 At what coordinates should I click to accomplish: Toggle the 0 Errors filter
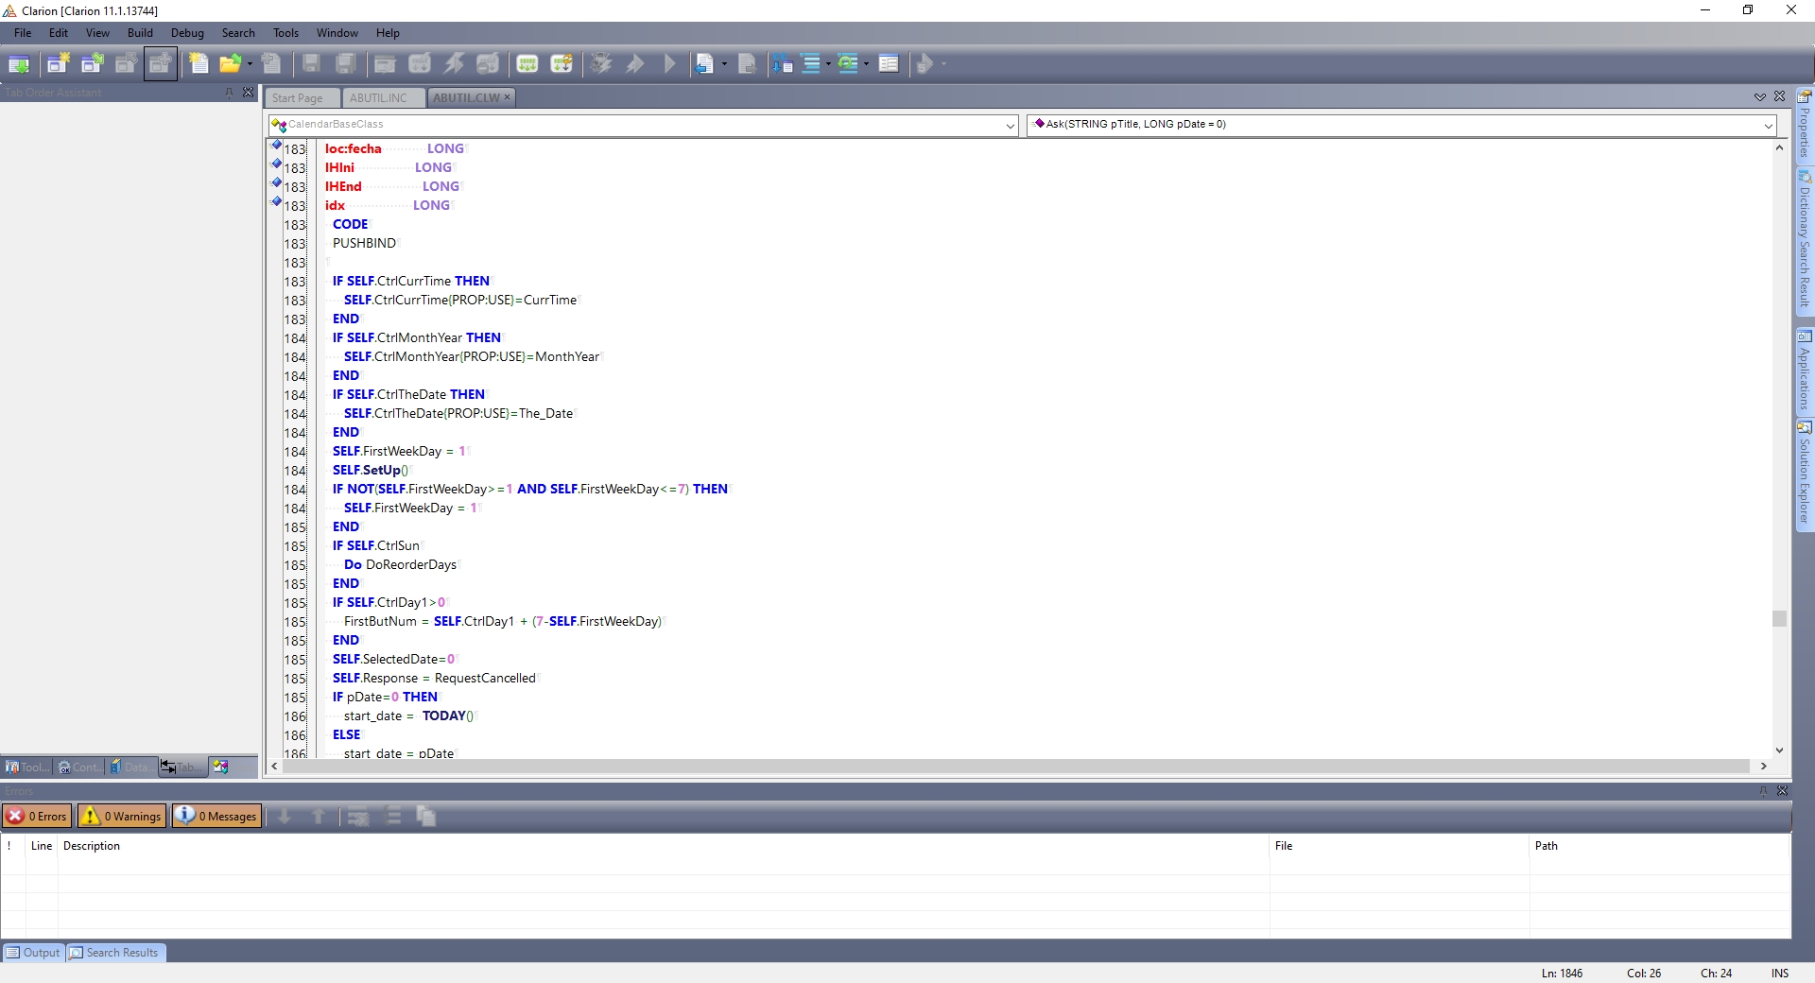click(x=37, y=816)
